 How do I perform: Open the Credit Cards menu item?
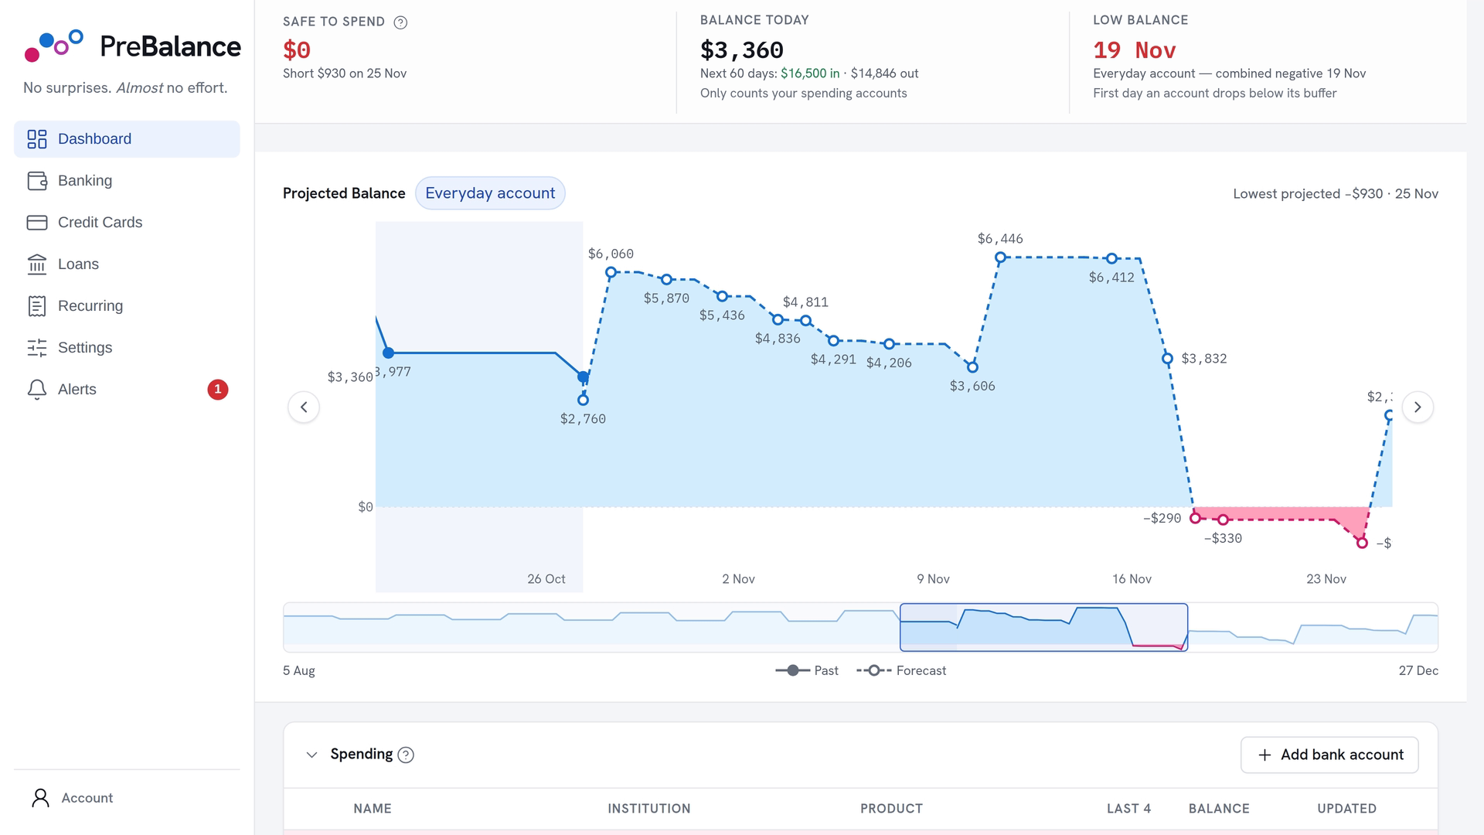point(127,223)
